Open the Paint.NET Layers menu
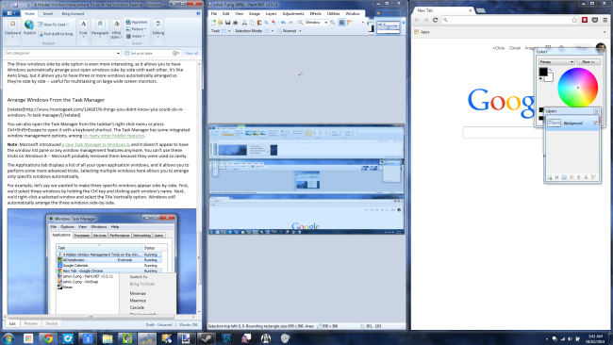The image size is (613, 345). 271,14
